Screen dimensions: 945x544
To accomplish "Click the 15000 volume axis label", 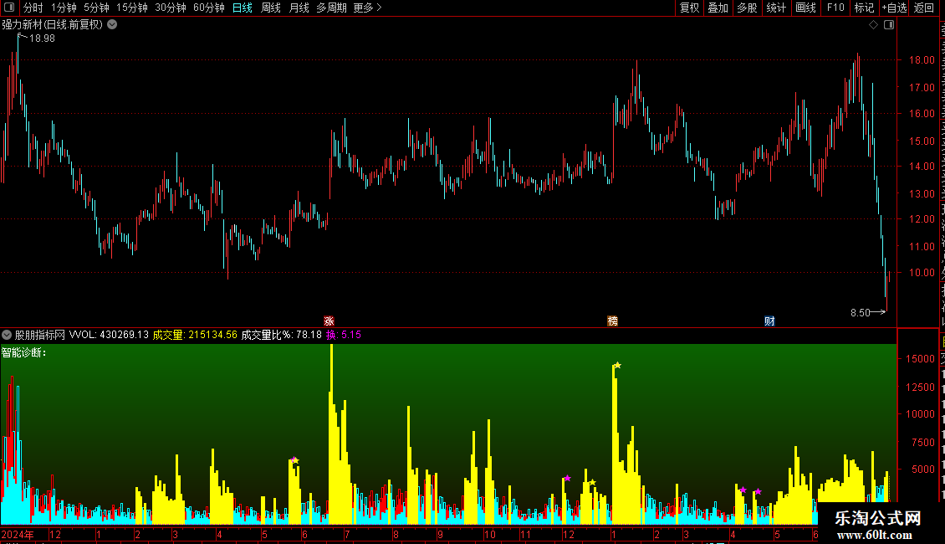I will [920, 359].
